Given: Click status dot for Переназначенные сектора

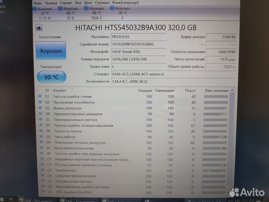Looking at the screenshot, I should click(x=41, y=119).
